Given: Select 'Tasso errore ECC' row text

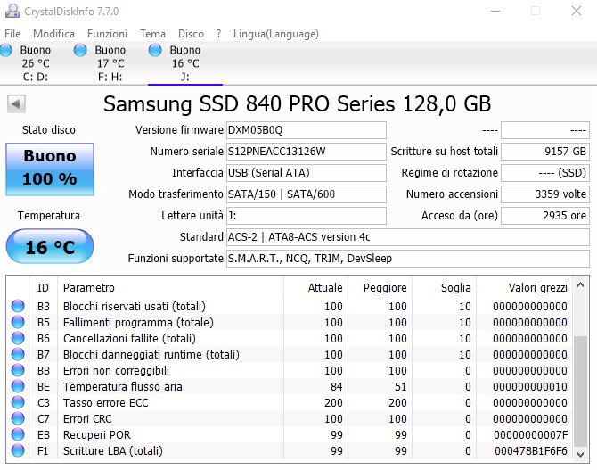Looking at the screenshot, I should 105,402.
